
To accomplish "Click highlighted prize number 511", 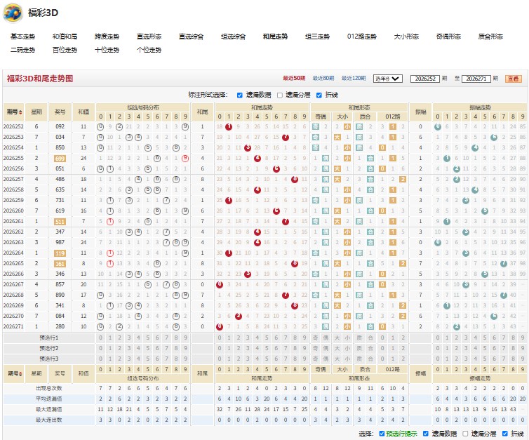I will 60,222.
